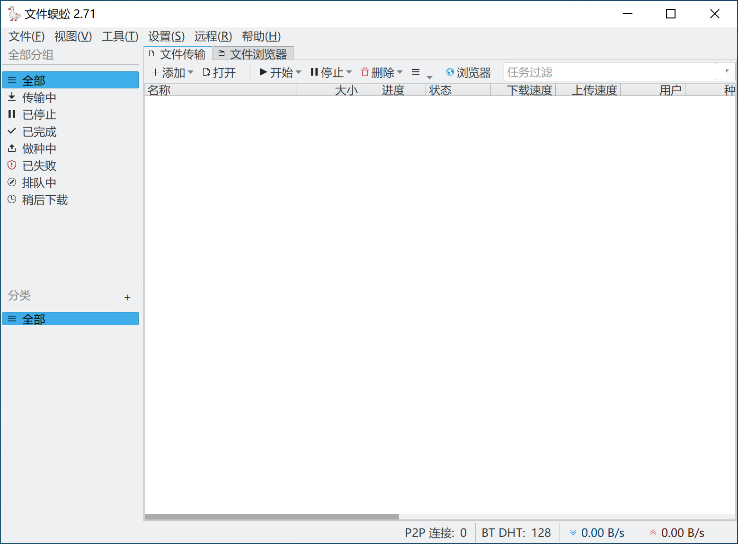Click the upload speed 0.00 B/s indicator

tap(677, 533)
